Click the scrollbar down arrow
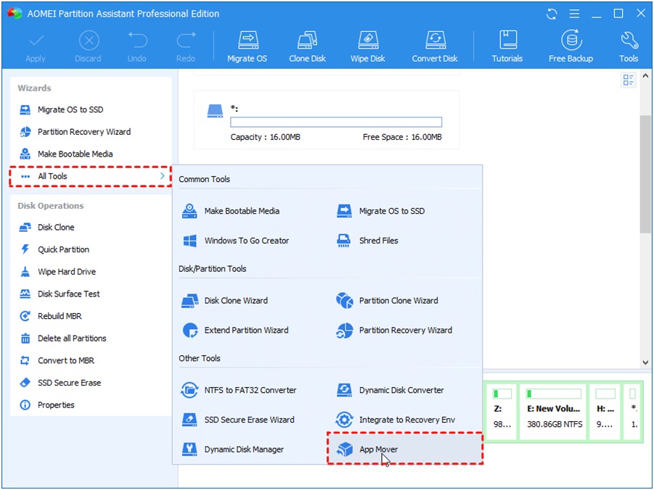This screenshot has height=490, width=654. 645,362
